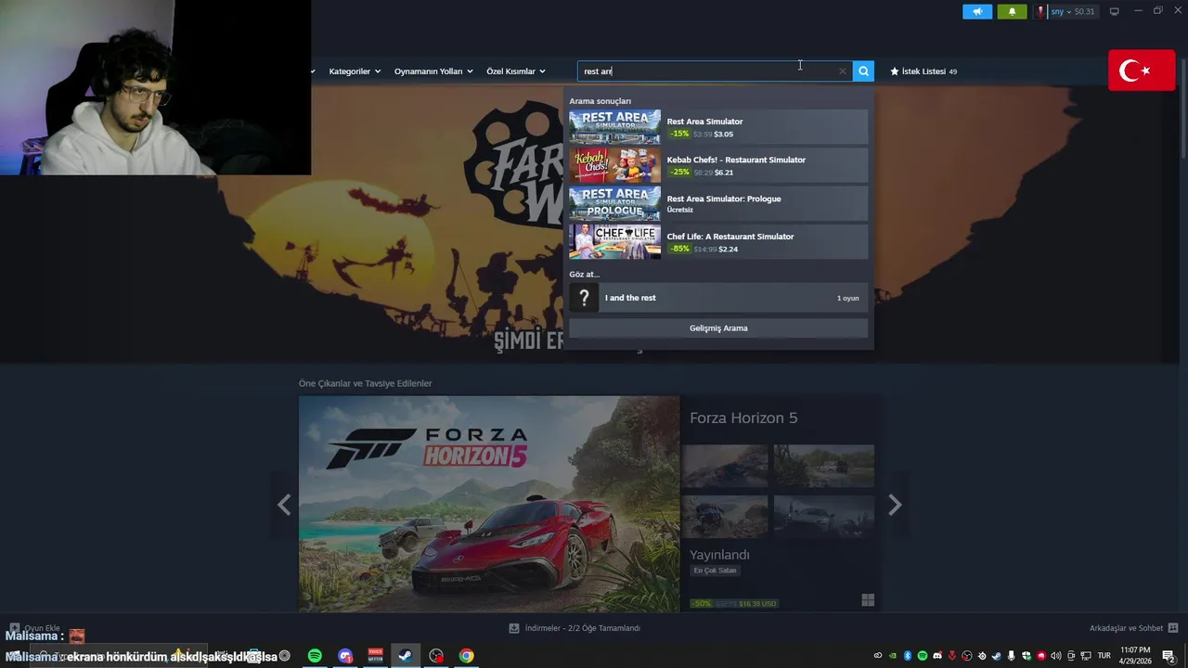Click the Forza Horizon 5 title text
Screen dimensions: 1188x668
pos(743,418)
